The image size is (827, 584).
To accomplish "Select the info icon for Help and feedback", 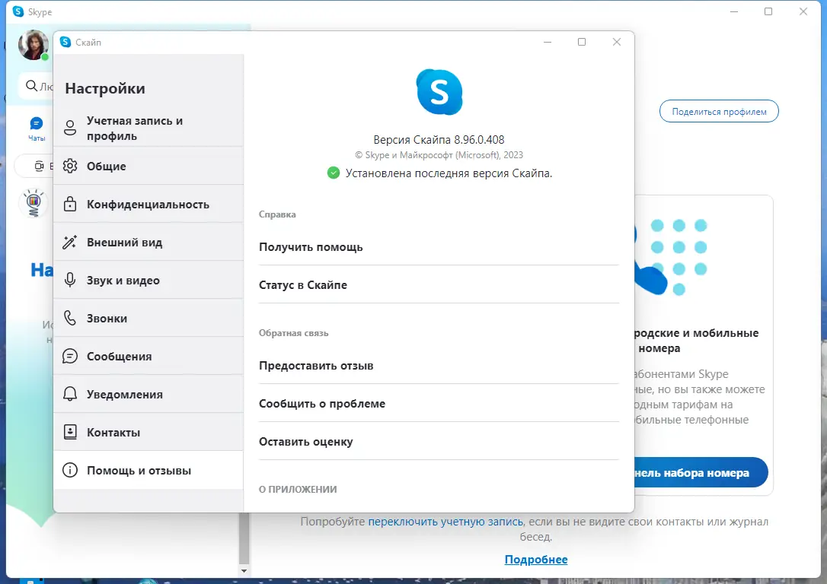I will (x=70, y=470).
